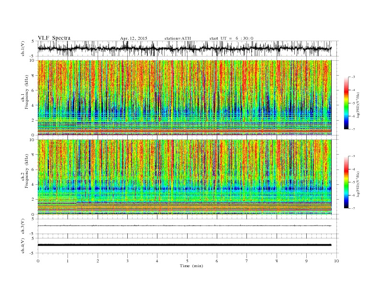Click the "4" kHz tick of ch.2 spectrogram

coord(33,184)
